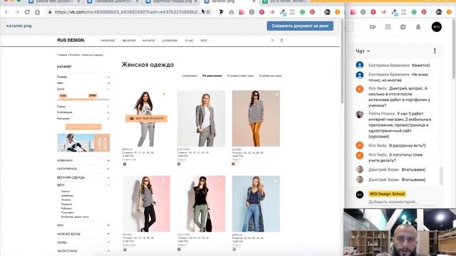This screenshot has height=256, width=456.
Task: Open the browser home page icon
Action: (37, 12)
